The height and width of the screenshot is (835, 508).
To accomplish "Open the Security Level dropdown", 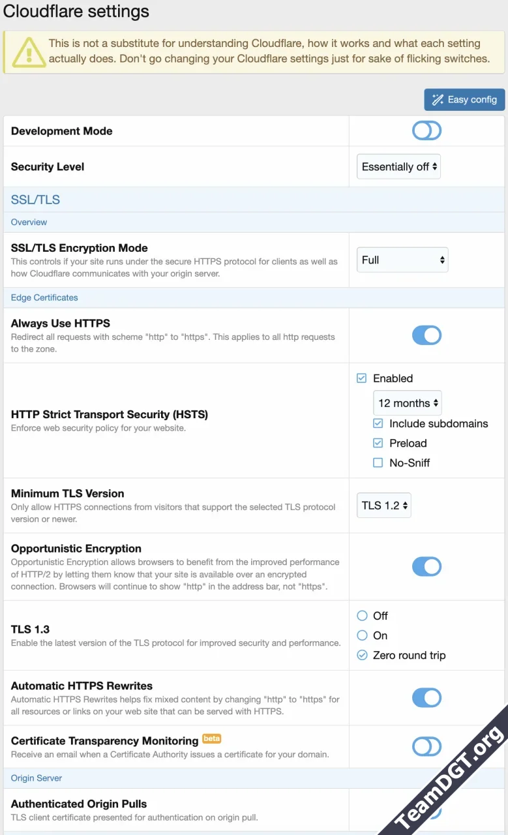I will (398, 166).
